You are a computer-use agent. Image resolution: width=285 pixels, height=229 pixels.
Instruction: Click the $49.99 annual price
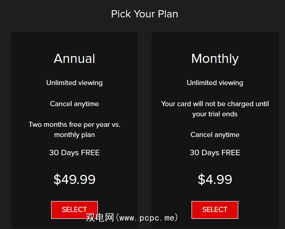75,179
